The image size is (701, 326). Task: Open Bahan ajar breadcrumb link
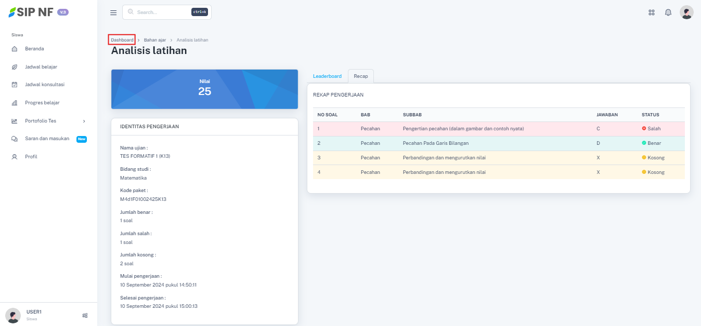pyautogui.click(x=155, y=40)
